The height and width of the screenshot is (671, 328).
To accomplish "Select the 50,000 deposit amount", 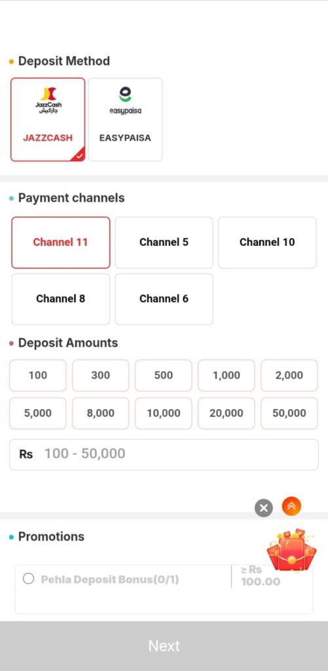I will [289, 413].
